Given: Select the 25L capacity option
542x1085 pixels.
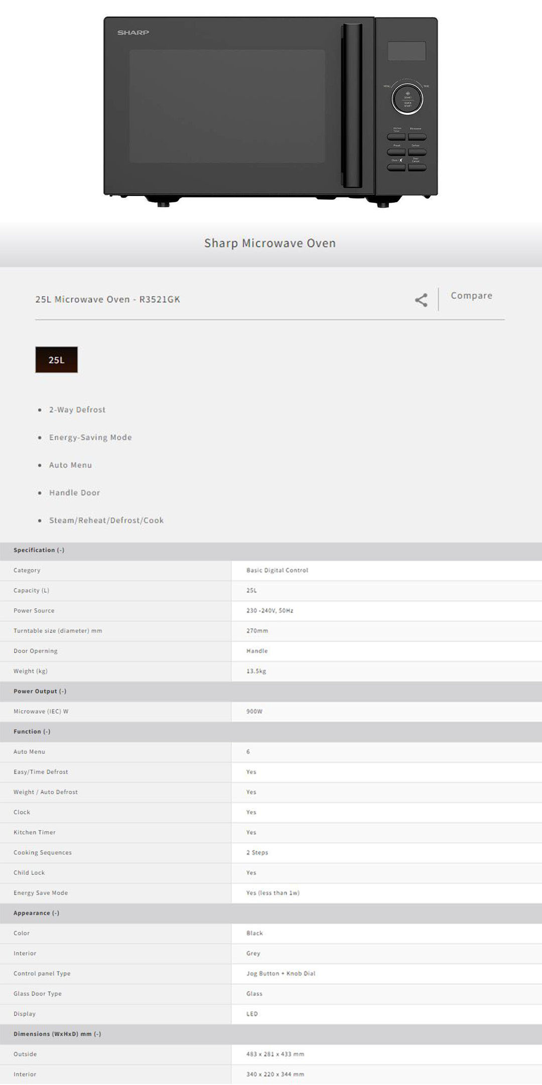Looking at the screenshot, I should click(x=56, y=360).
